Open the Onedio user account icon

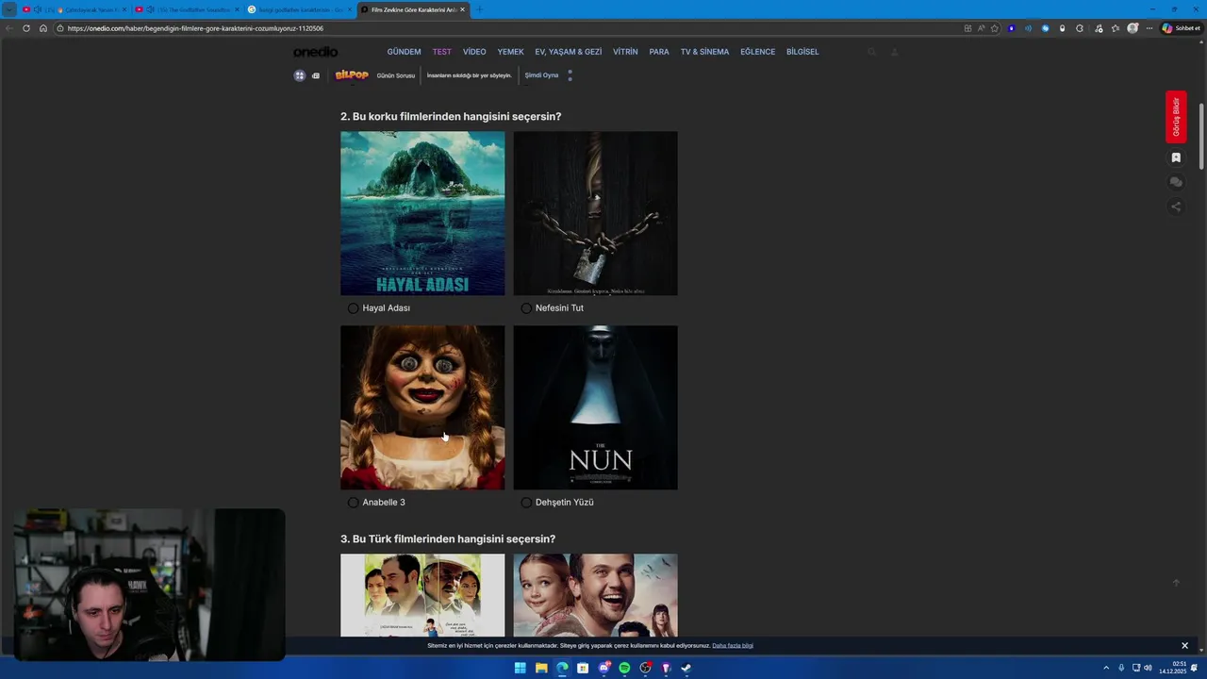point(894,52)
